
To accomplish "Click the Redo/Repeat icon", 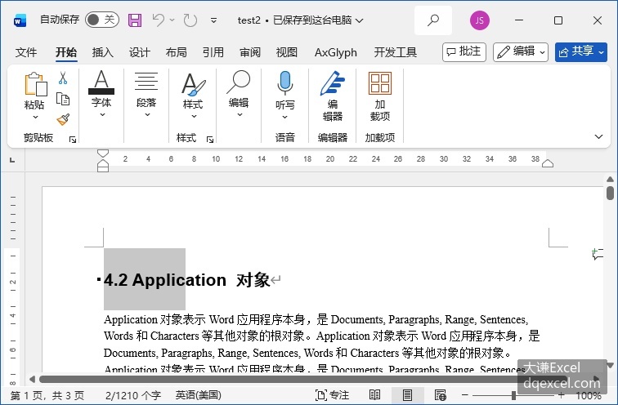I will pos(190,20).
